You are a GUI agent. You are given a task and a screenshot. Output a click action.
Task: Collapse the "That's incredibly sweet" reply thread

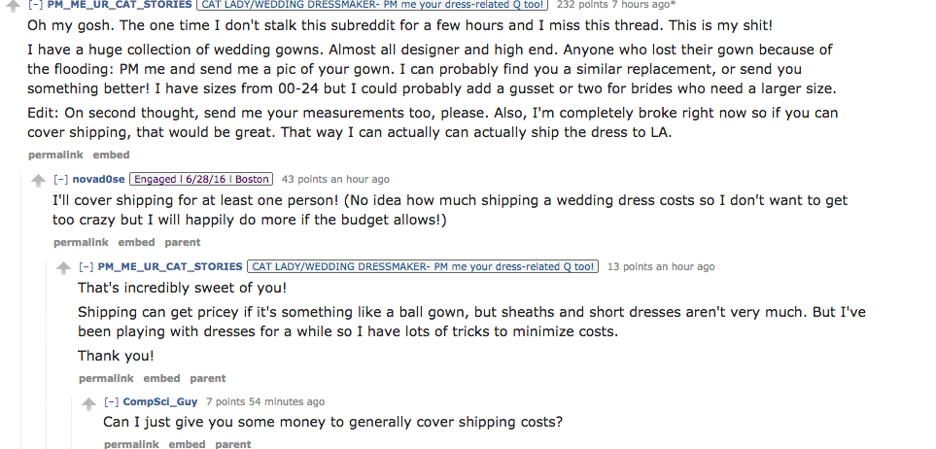[85, 267]
